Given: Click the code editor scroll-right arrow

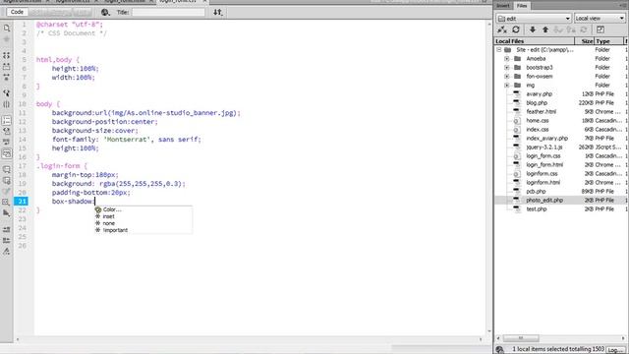Looking at the screenshot, I should point(481,339).
